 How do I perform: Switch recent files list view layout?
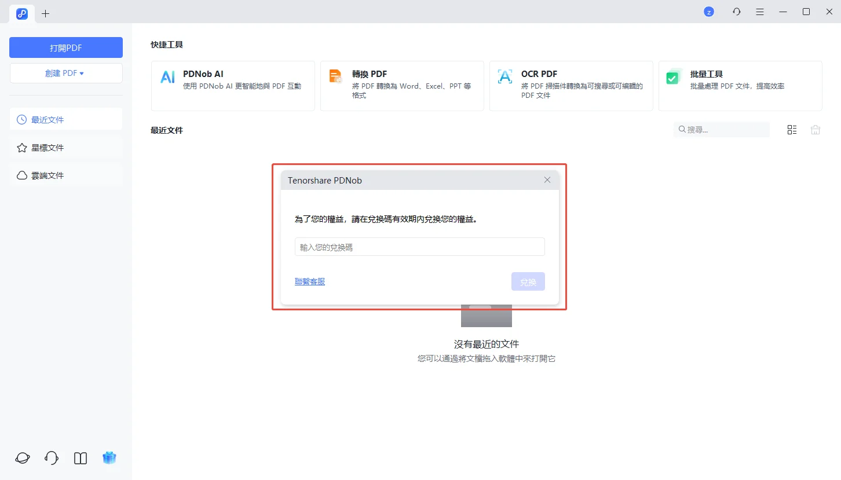(x=792, y=130)
